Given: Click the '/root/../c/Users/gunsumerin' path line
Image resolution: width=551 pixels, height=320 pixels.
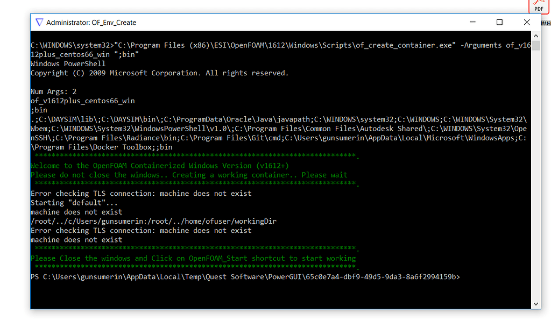Looking at the screenshot, I should pos(153,221).
